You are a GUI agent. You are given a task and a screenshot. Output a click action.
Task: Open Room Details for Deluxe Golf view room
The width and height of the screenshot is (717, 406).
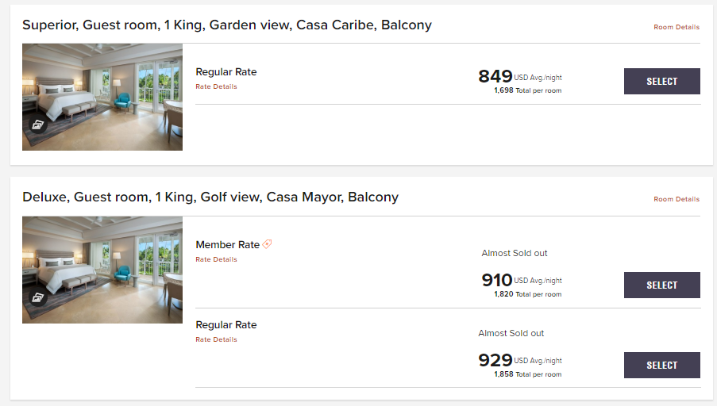tap(677, 199)
